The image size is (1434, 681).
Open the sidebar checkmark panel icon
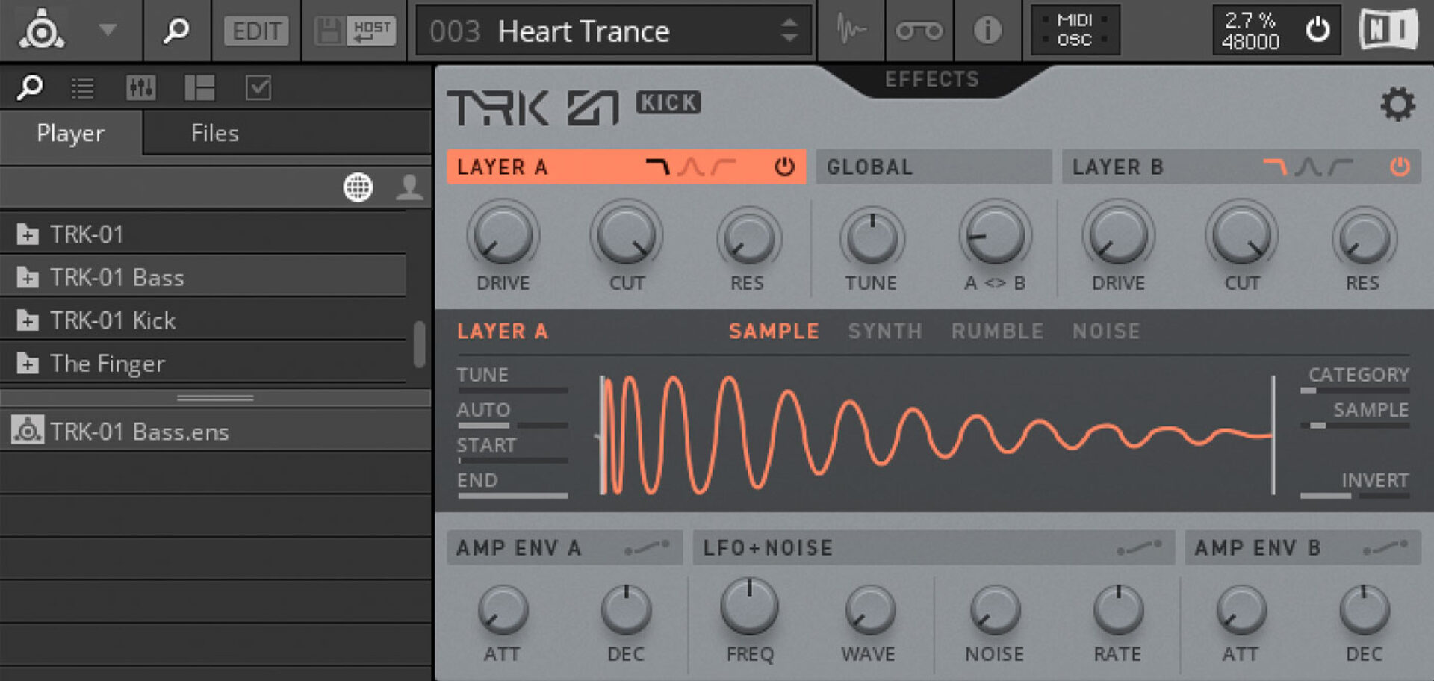pyautogui.click(x=258, y=88)
